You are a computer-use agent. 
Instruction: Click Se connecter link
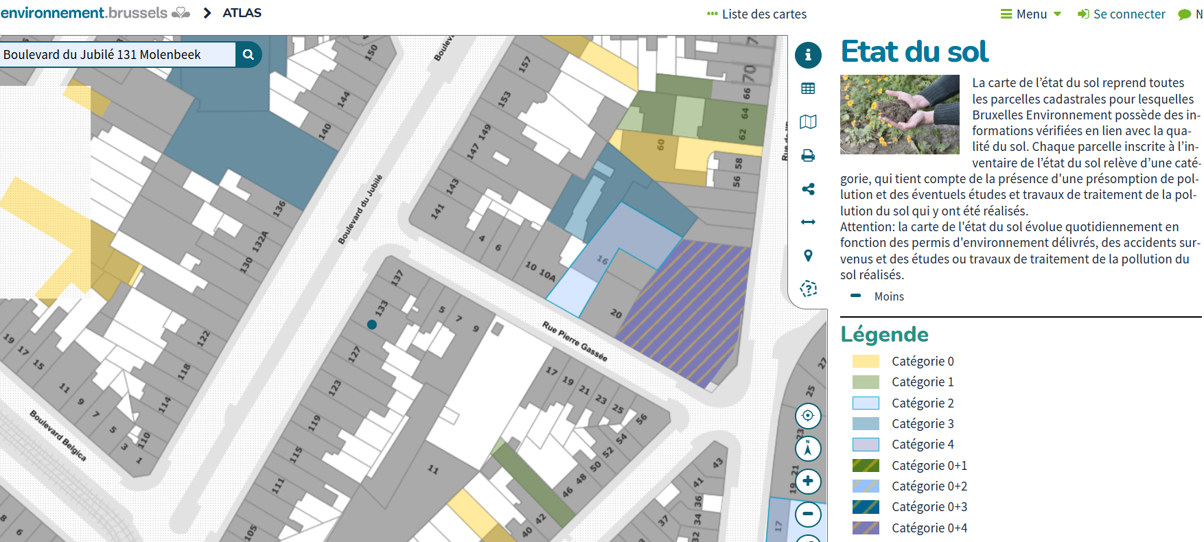click(x=1122, y=14)
